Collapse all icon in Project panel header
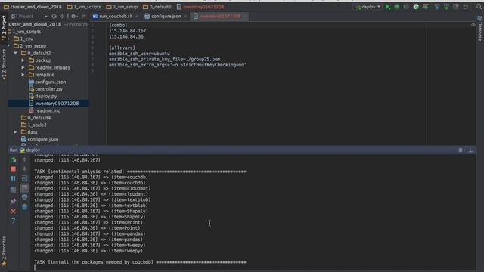 [62, 17]
